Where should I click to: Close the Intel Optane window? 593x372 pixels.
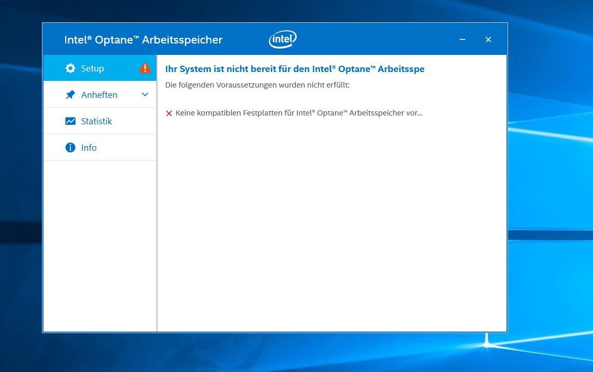click(488, 39)
